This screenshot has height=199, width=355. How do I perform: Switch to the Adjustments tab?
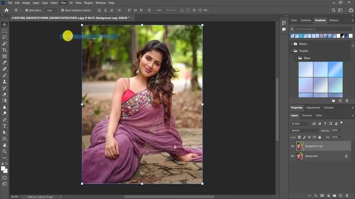(x=313, y=108)
